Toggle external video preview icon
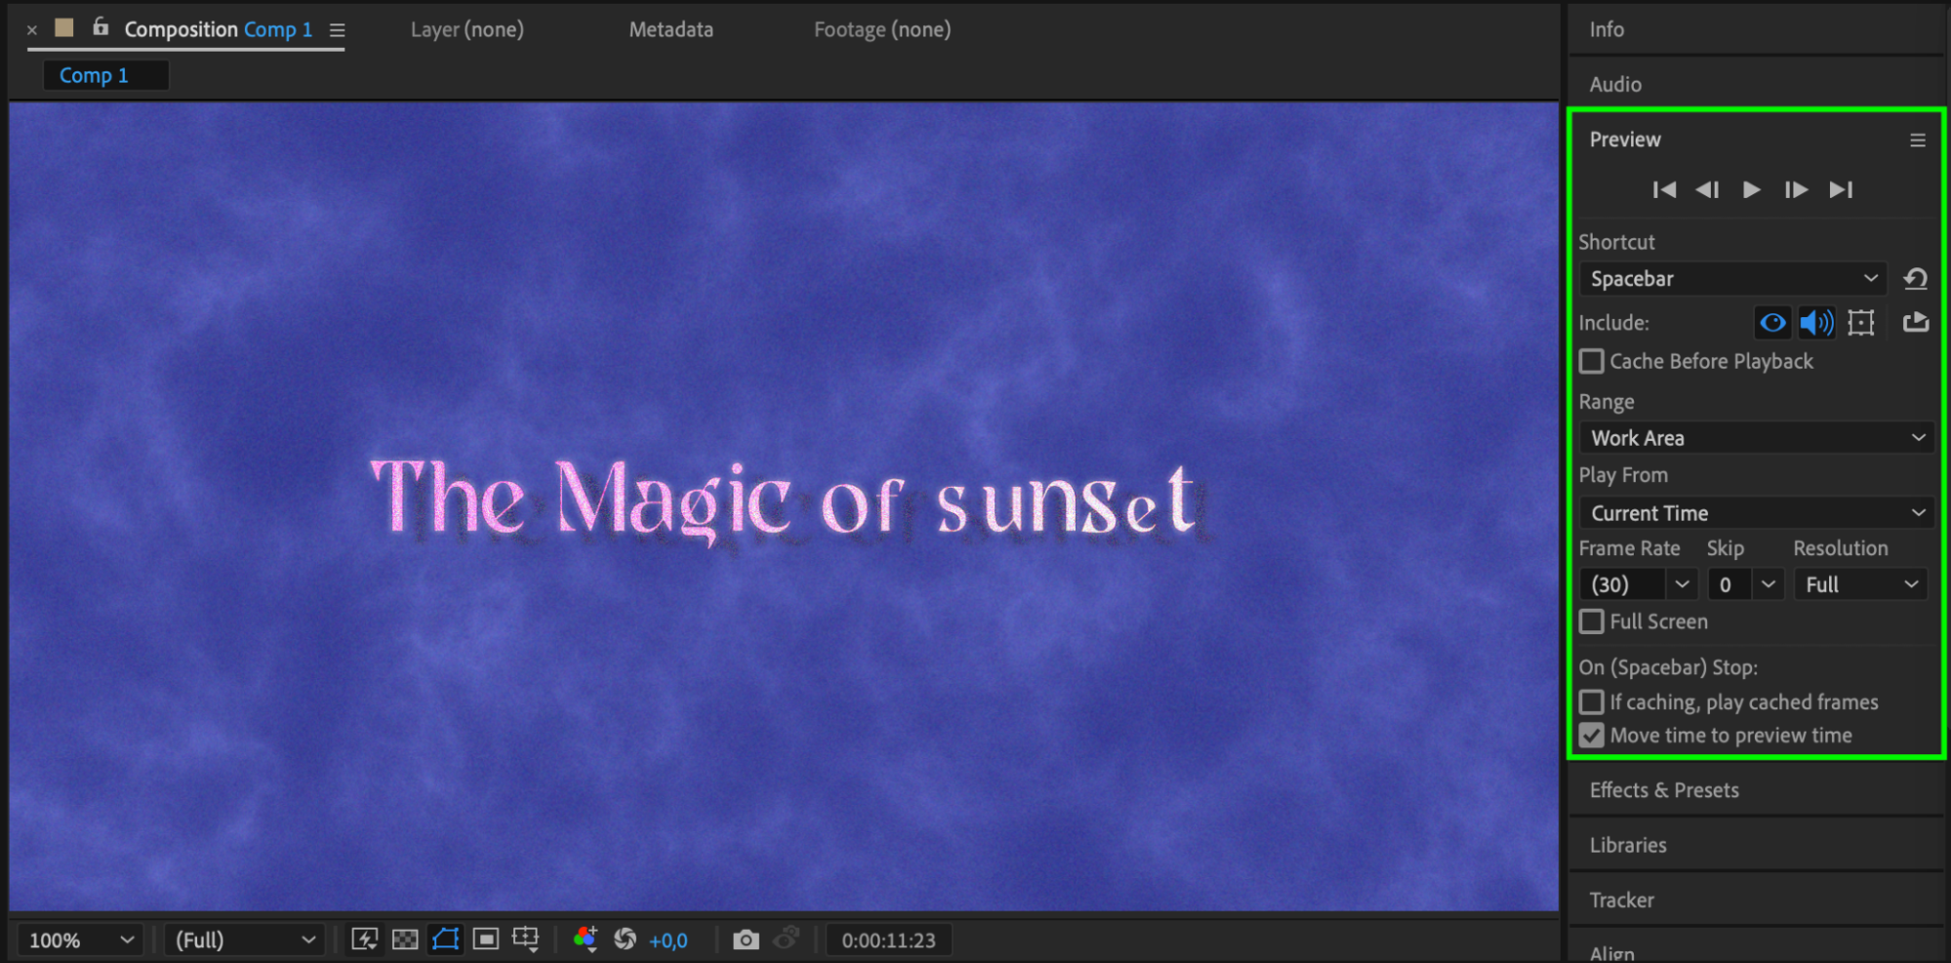This screenshot has height=963, width=1951. click(1916, 322)
